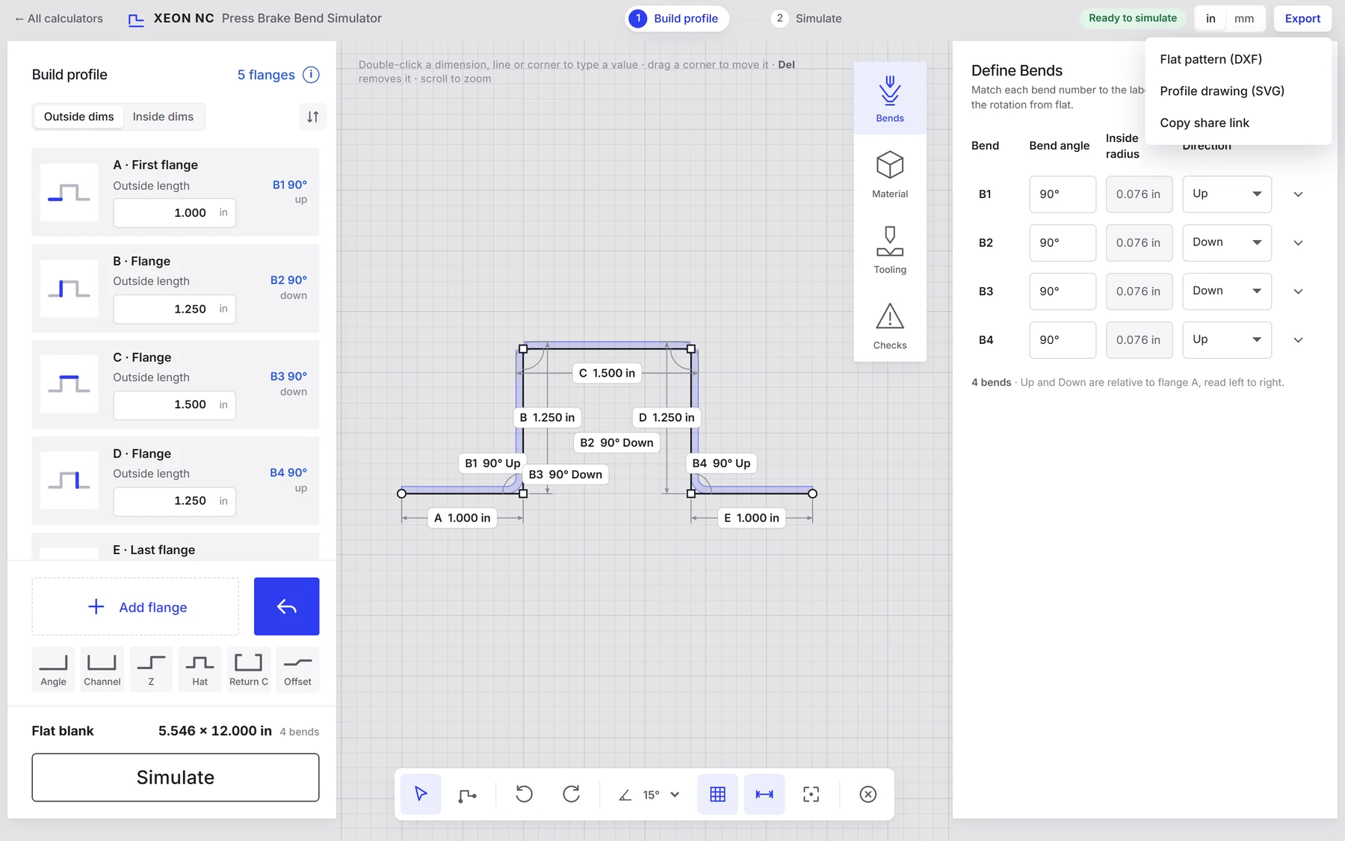Image resolution: width=1345 pixels, height=841 pixels.
Task: Choose the draw flange path tool
Action: click(x=468, y=794)
